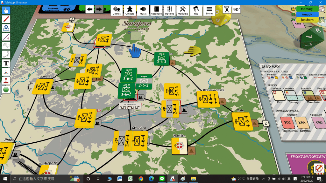Open the hamburger Menu
The height and width of the screenshot is (183, 326).
coord(209,10)
